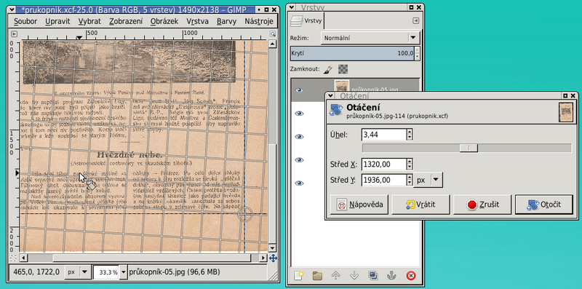Delete the layer with red icon
This screenshot has width=582, height=289.
410,276
